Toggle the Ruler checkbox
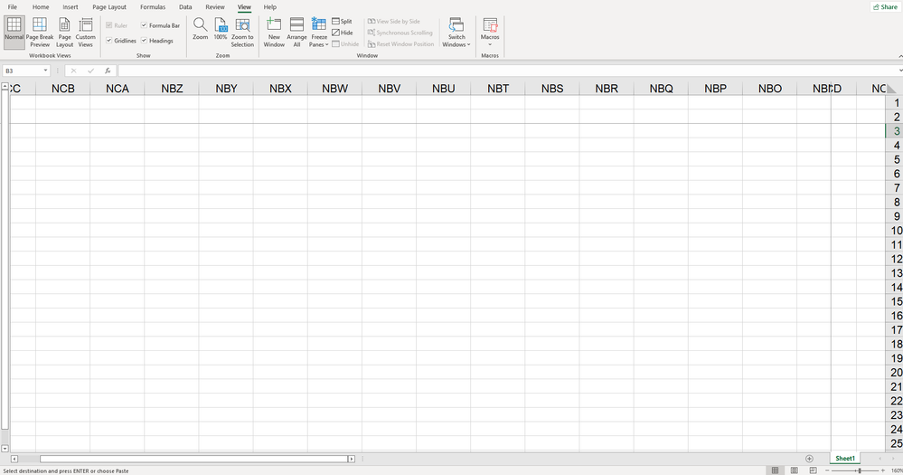903x475 pixels. (108, 25)
